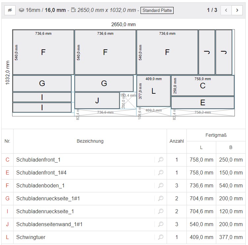Click magnifier icon for Schubladenfront_1
Screen dimensions: 248x245
(x=161, y=160)
